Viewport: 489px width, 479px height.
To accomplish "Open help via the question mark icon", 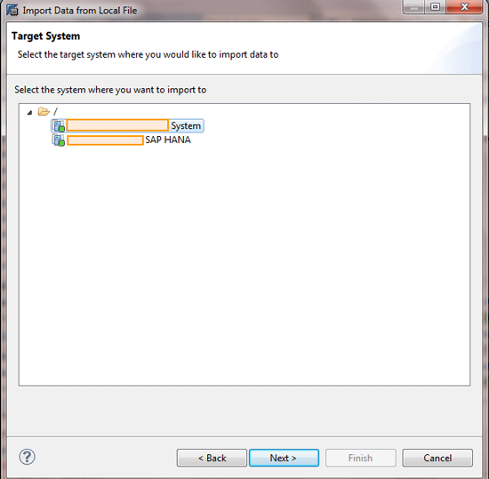I will [x=28, y=457].
